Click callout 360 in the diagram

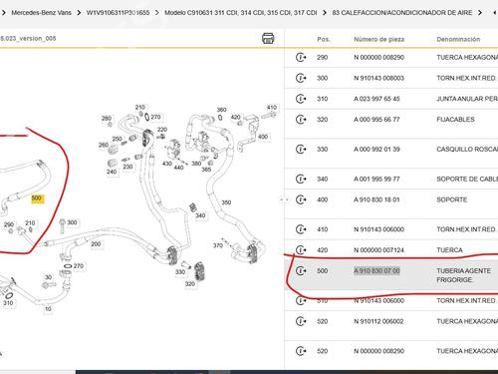[x=222, y=110]
